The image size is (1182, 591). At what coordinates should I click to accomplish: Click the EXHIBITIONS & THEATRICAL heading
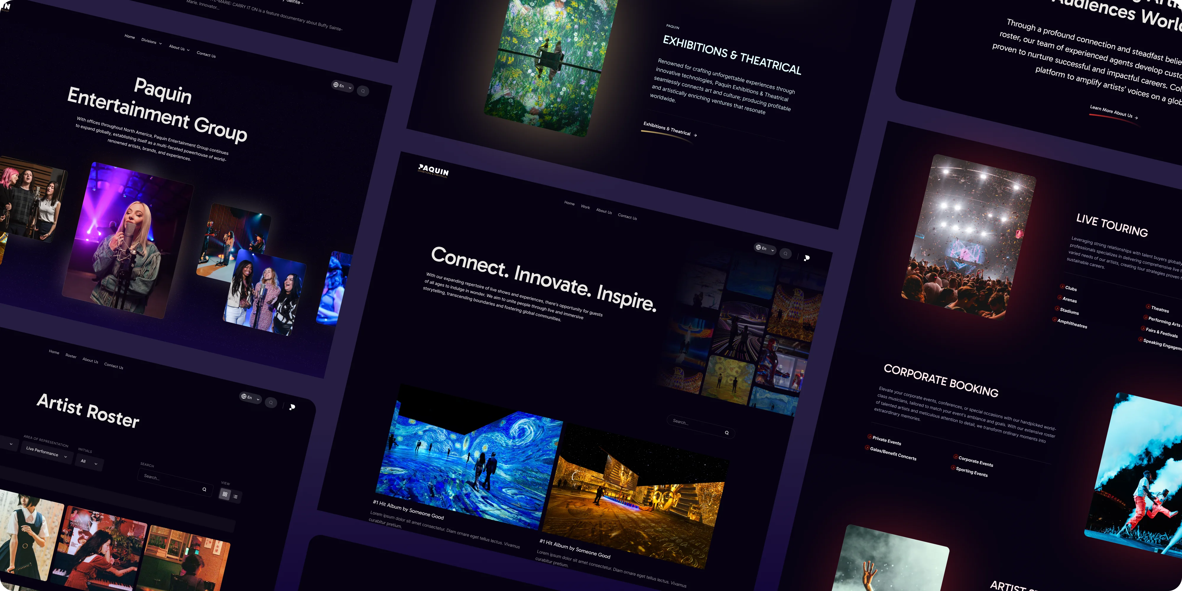click(732, 55)
